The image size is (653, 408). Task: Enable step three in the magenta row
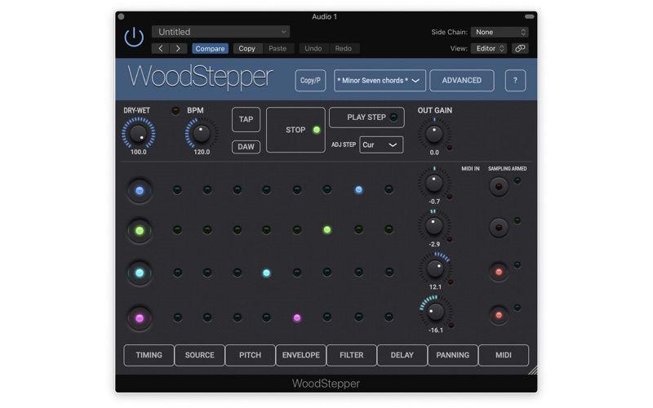(238, 317)
